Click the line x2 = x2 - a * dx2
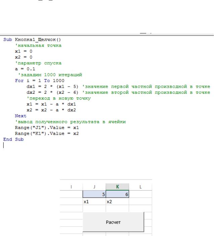Viewport: 214px width, 236px height. click(x=51, y=110)
